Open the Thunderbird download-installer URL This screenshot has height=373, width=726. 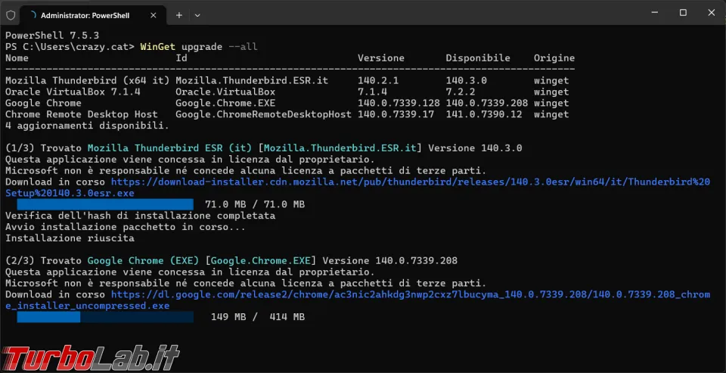point(358,187)
